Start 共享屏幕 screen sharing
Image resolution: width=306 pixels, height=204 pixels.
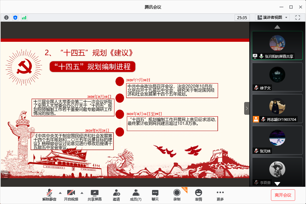tap(95, 195)
